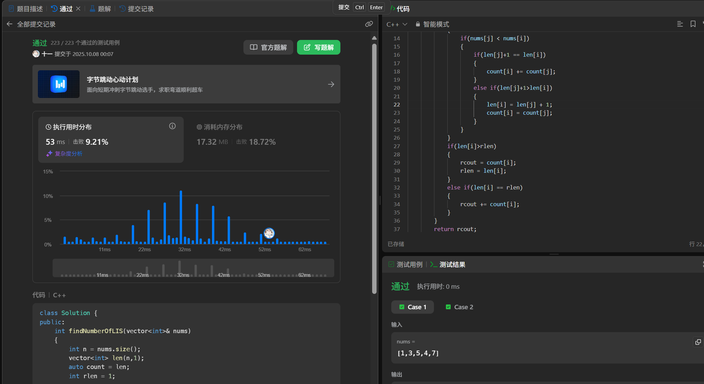This screenshot has height=384, width=704.
Task: Click the format code icon in the editor toolbar
Action: click(x=680, y=24)
